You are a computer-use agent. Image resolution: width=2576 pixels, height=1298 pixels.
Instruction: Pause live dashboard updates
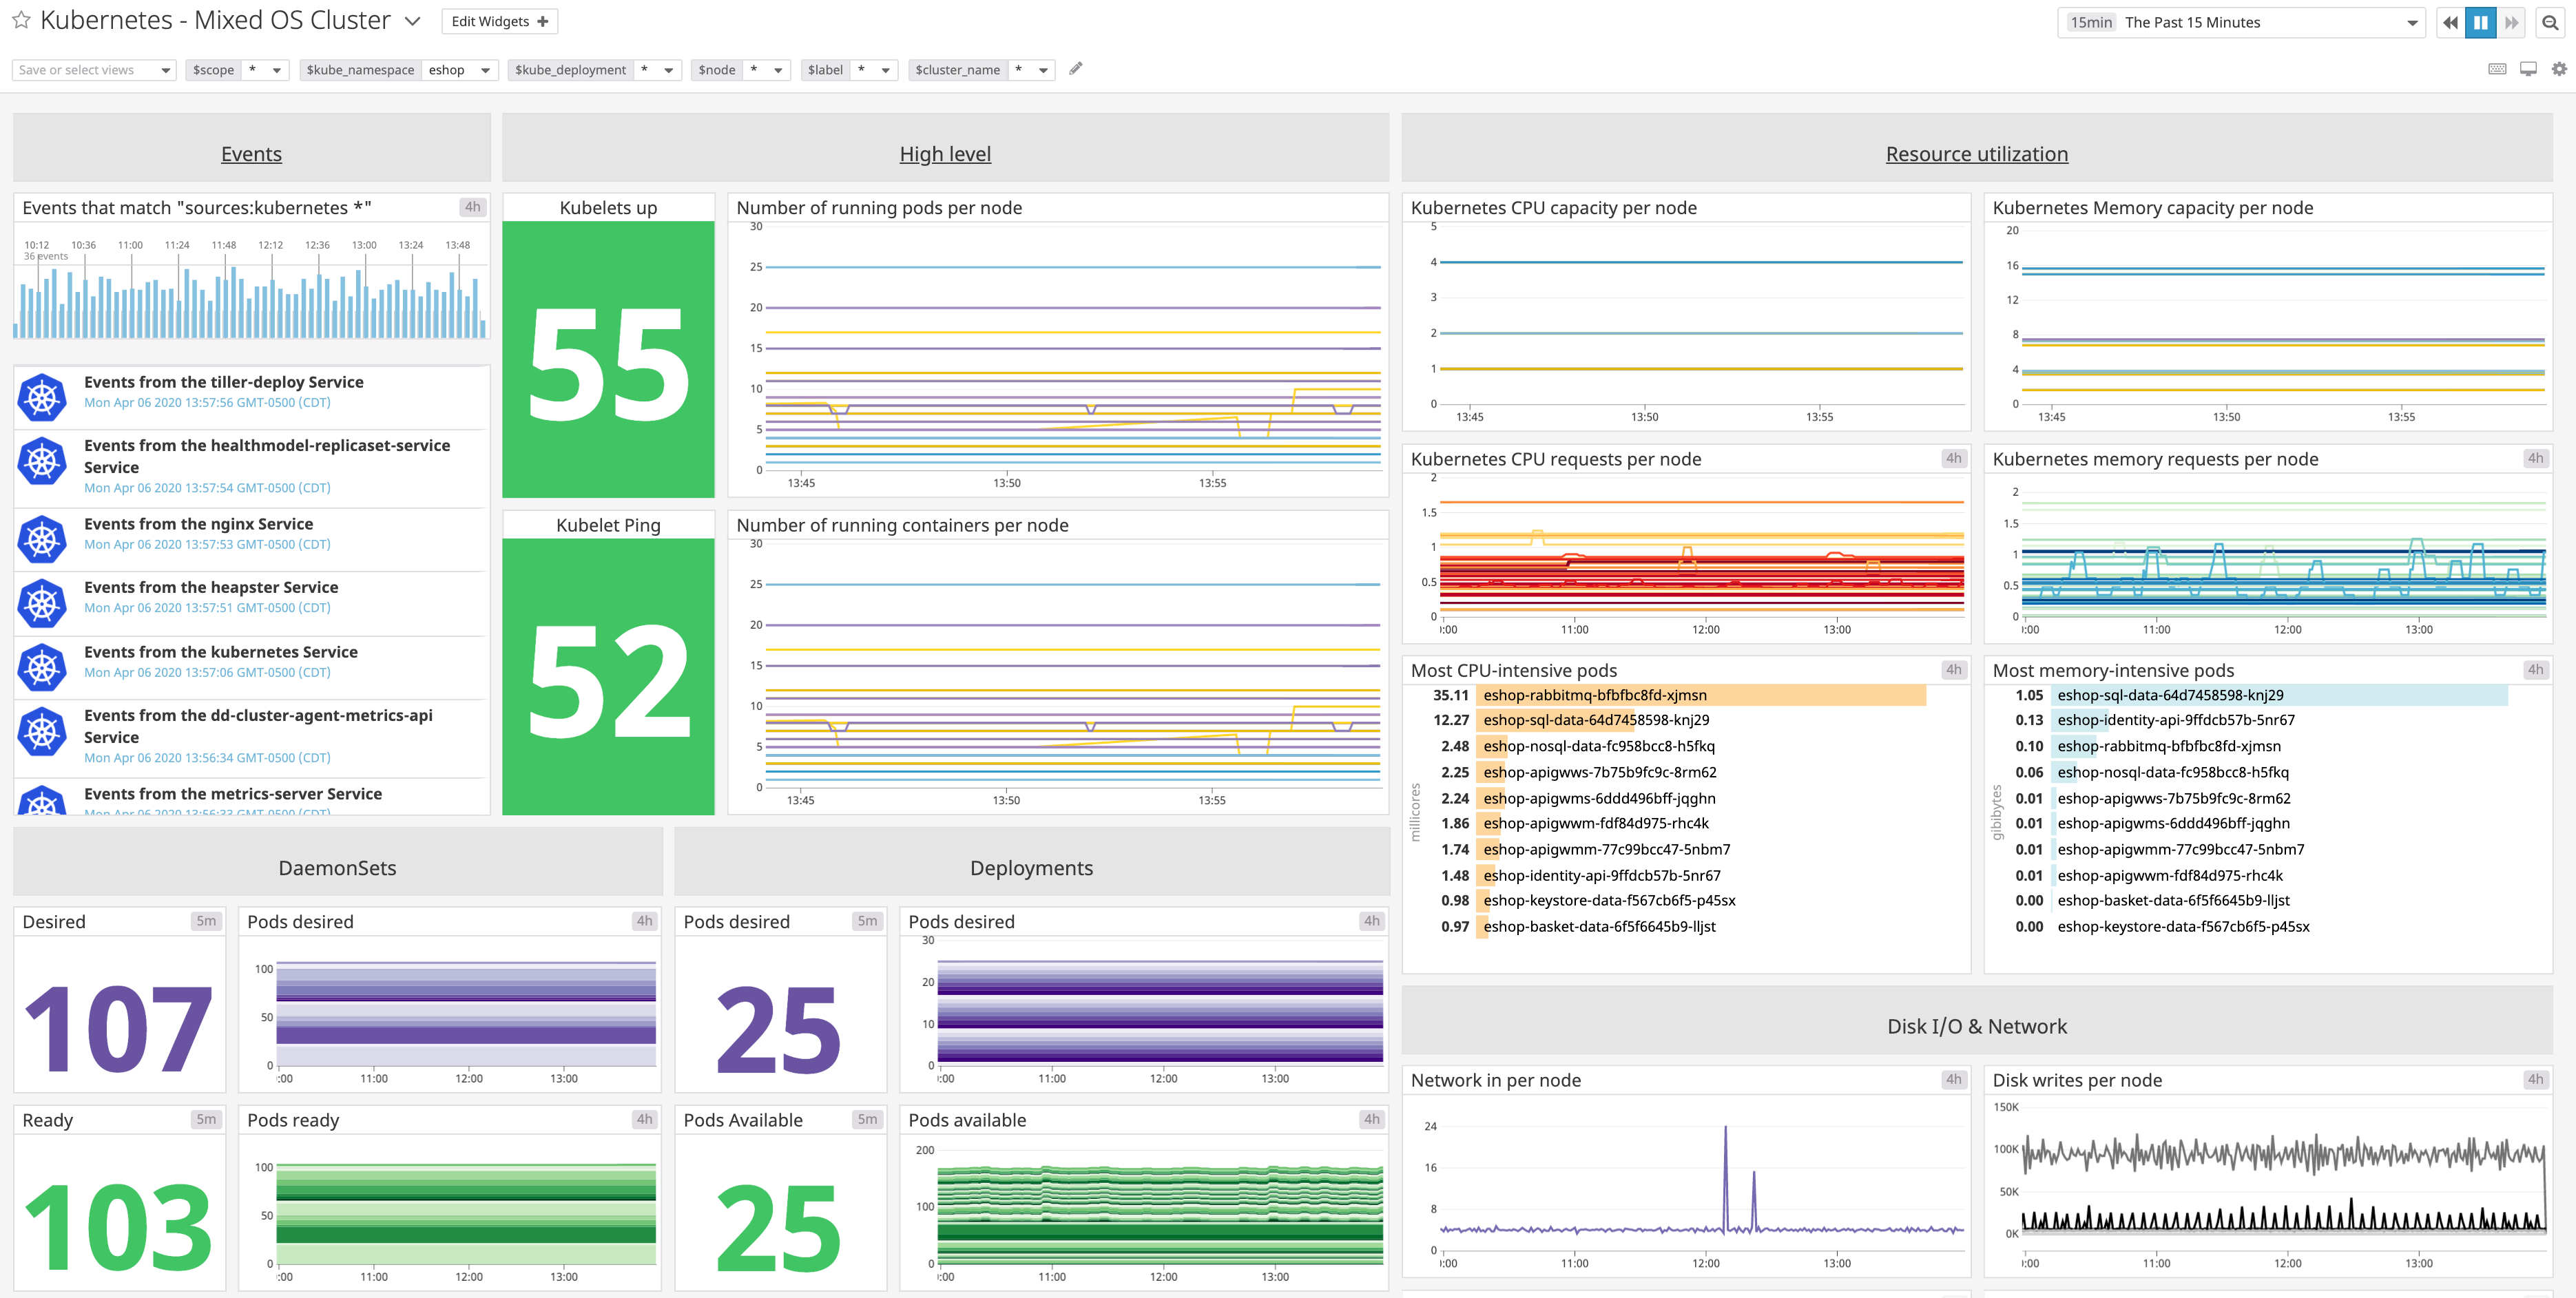(x=2481, y=22)
